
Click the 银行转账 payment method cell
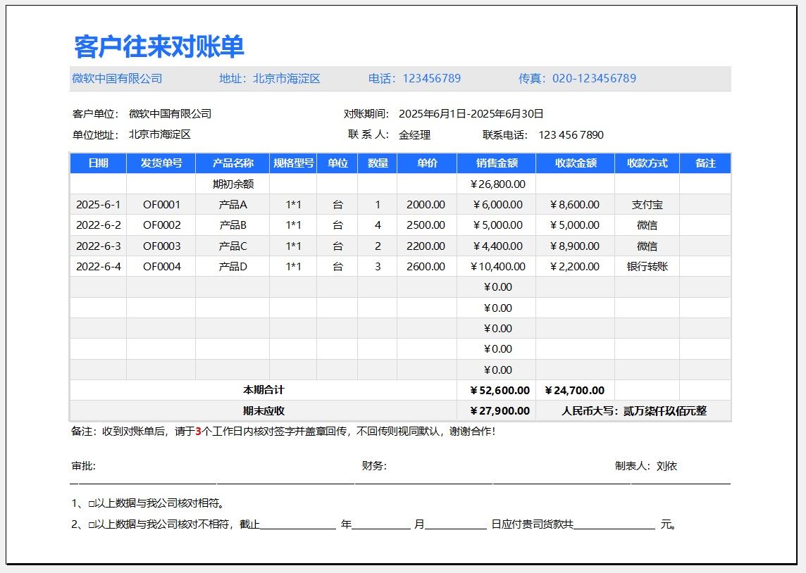point(647,267)
